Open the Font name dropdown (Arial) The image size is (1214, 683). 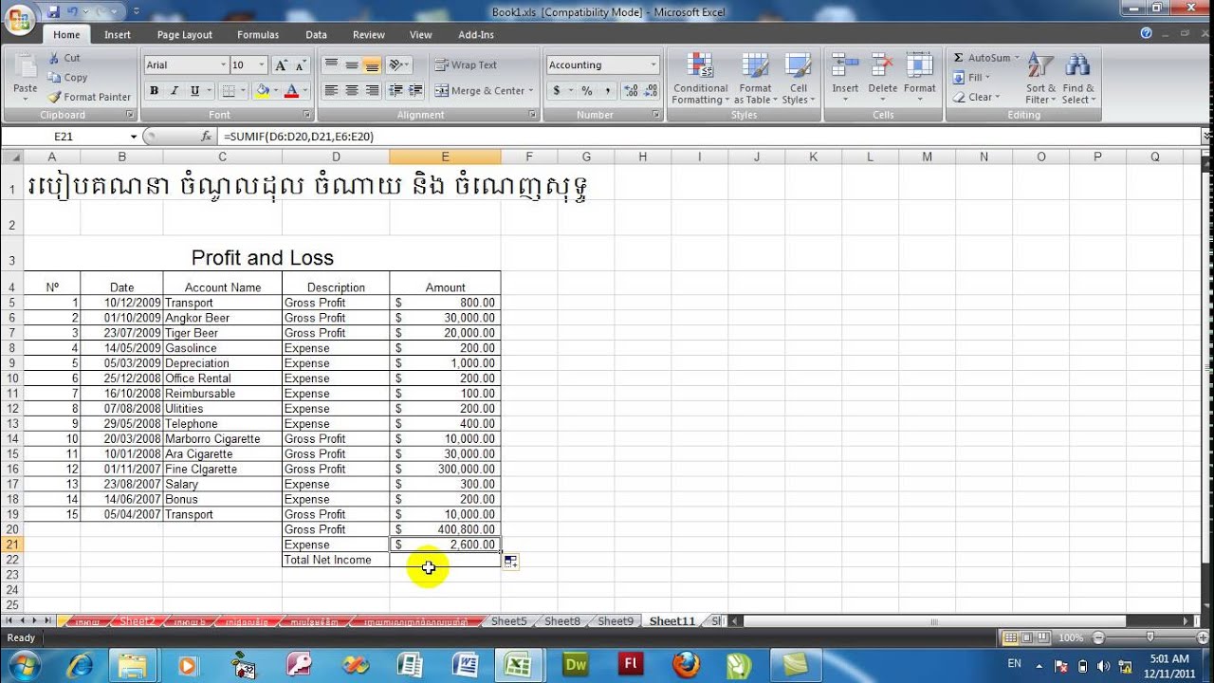[x=224, y=65]
